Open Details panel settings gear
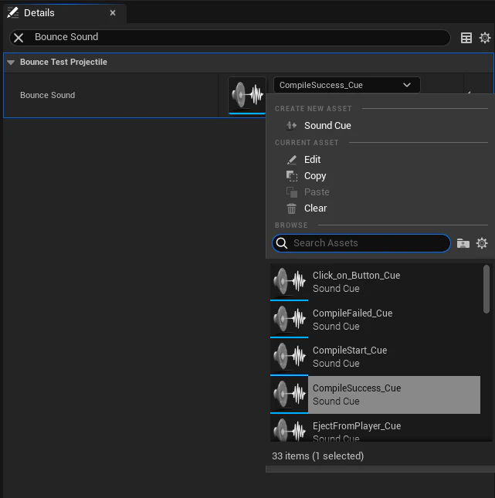The height and width of the screenshot is (498, 495). pyautogui.click(x=484, y=38)
